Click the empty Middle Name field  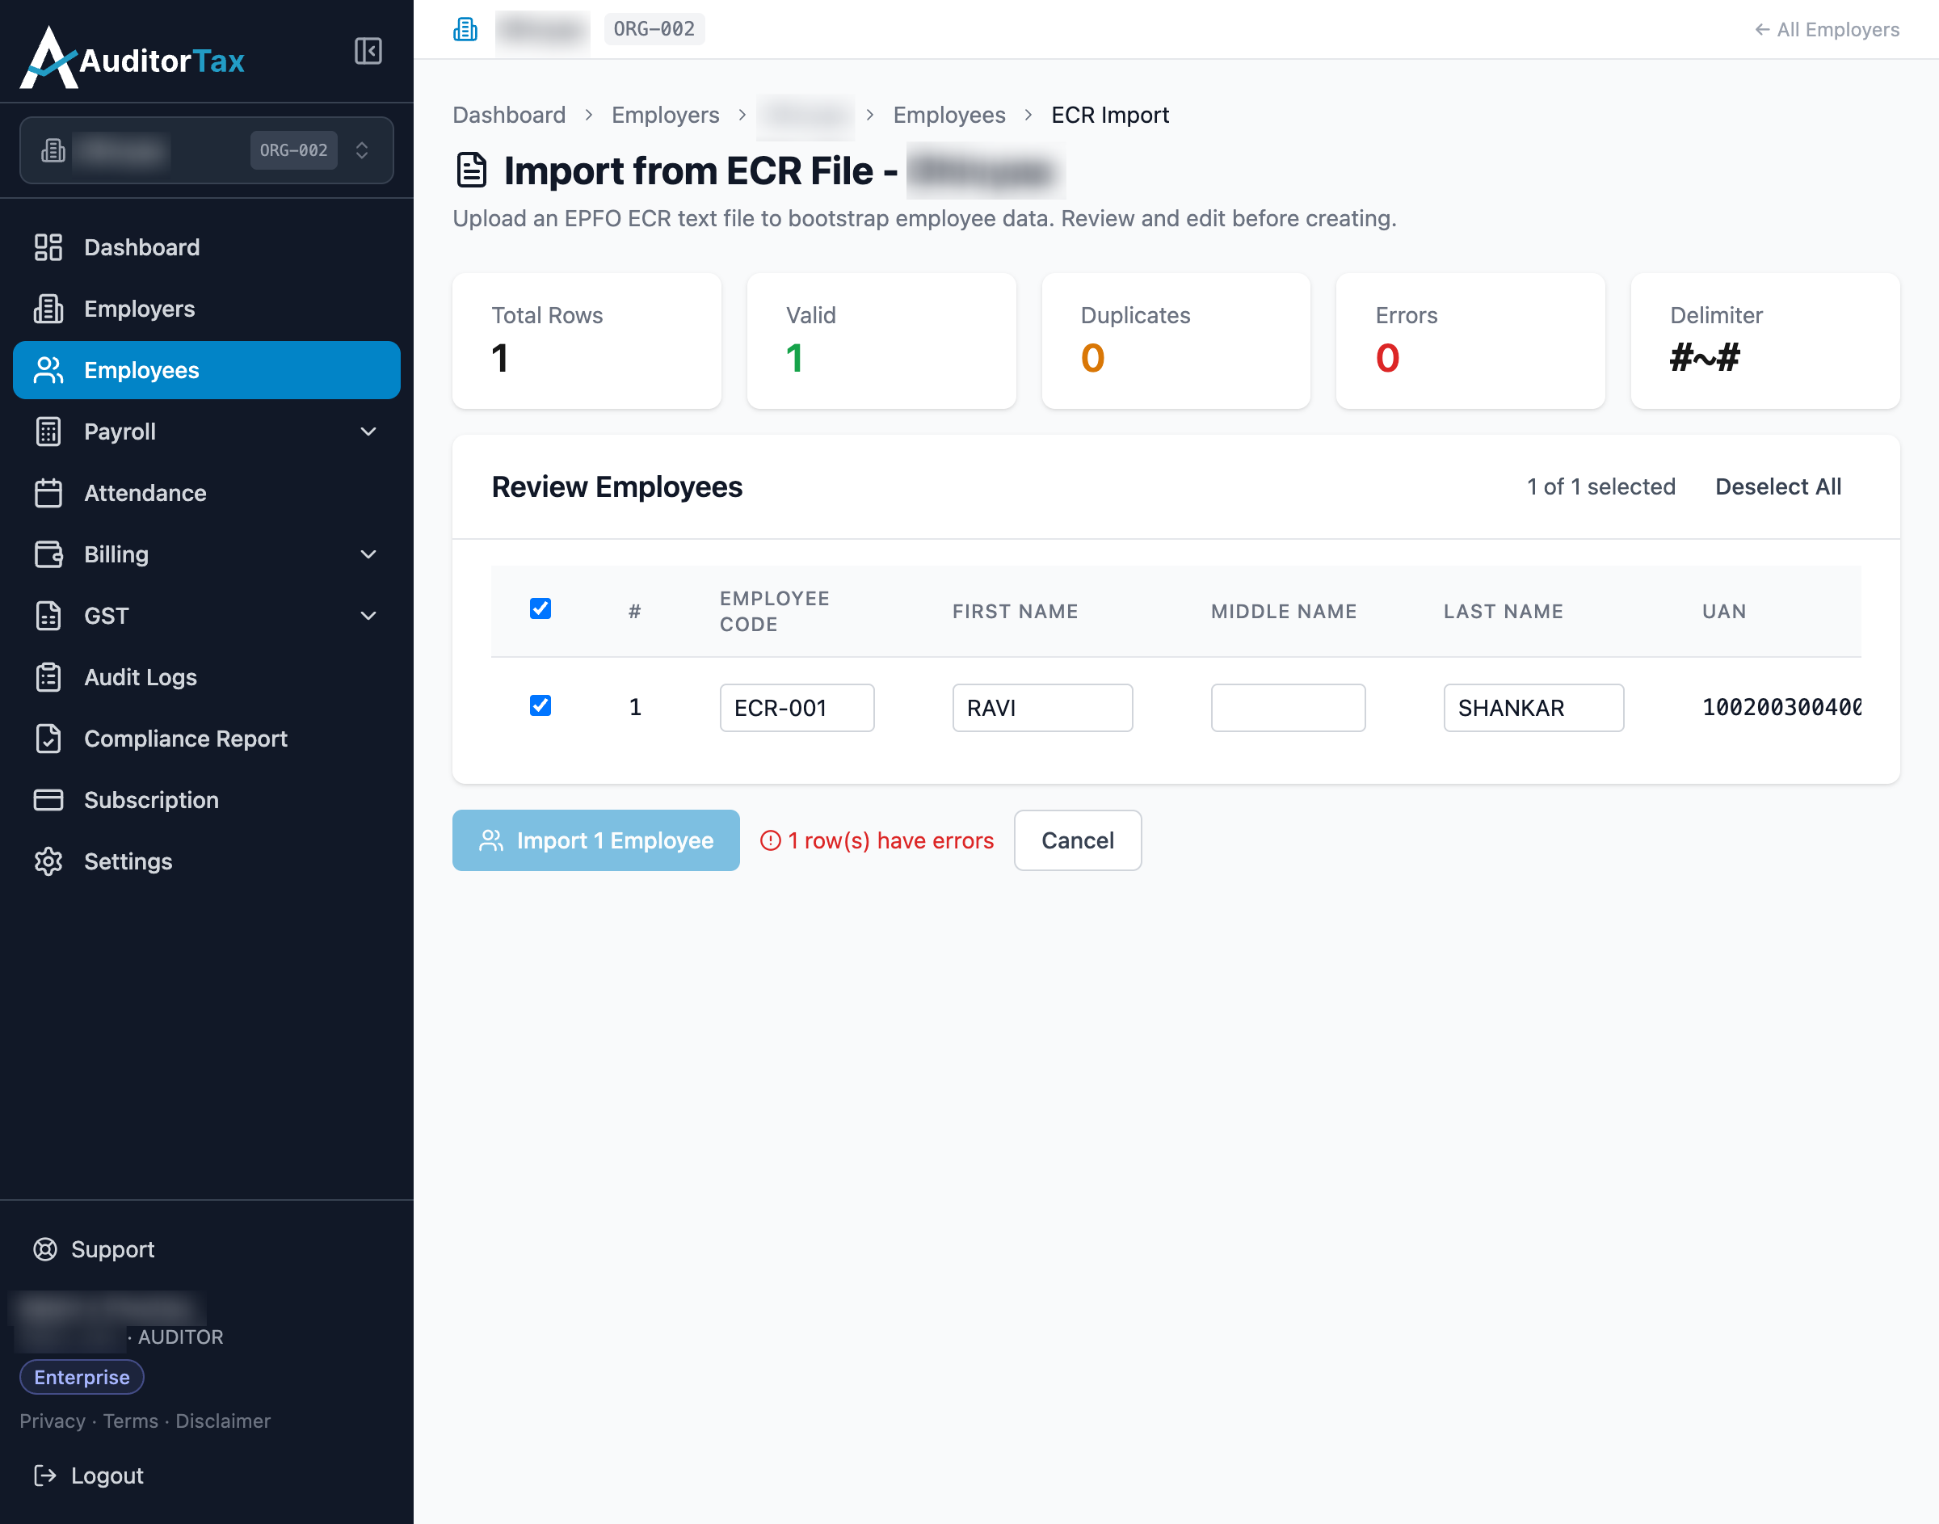coord(1288,708)
